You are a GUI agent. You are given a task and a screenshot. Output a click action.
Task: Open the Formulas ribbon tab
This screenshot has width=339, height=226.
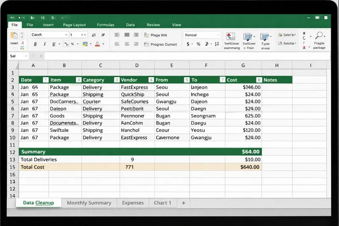click(x=105, y=25)
